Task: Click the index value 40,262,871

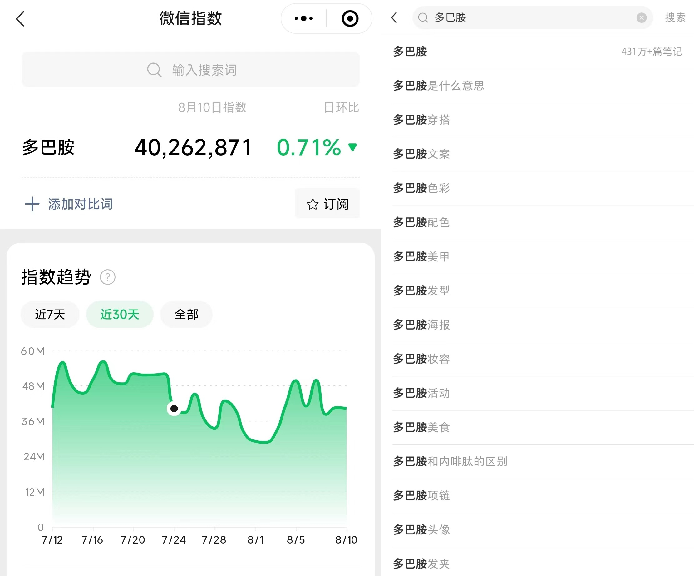Action: (193, 147)
